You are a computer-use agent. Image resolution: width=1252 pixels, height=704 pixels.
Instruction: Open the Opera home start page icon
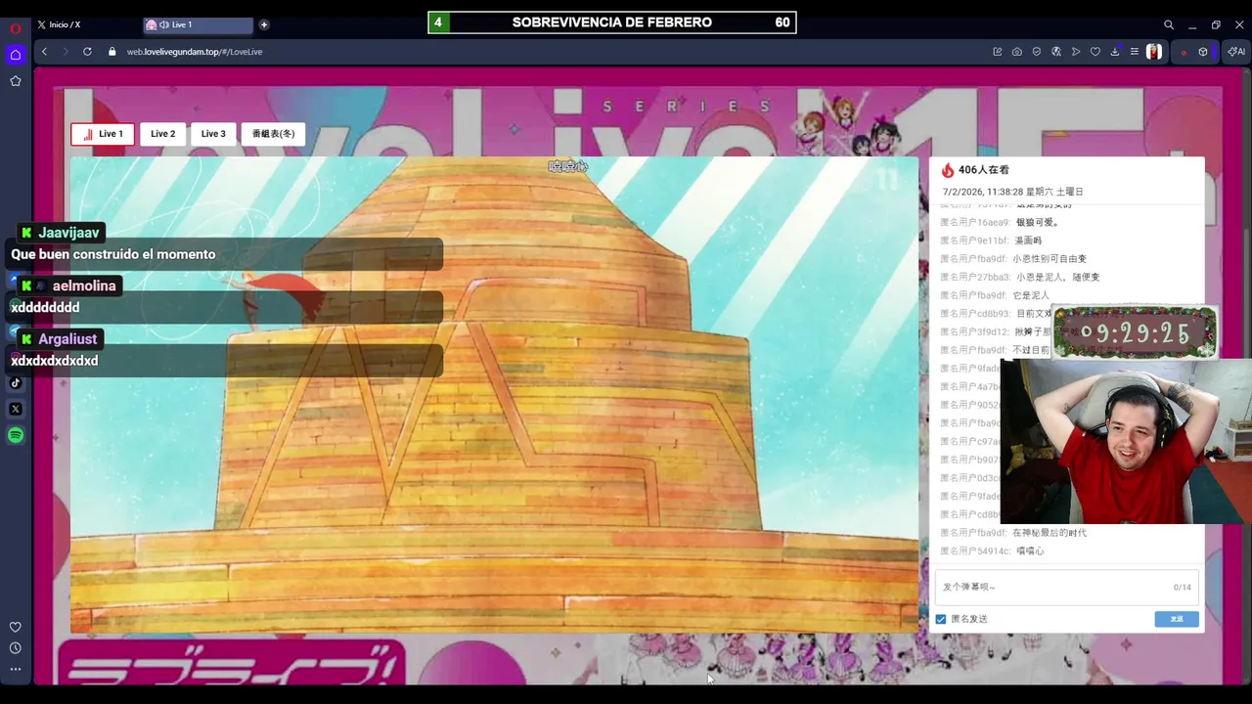(x=16, y=55)
